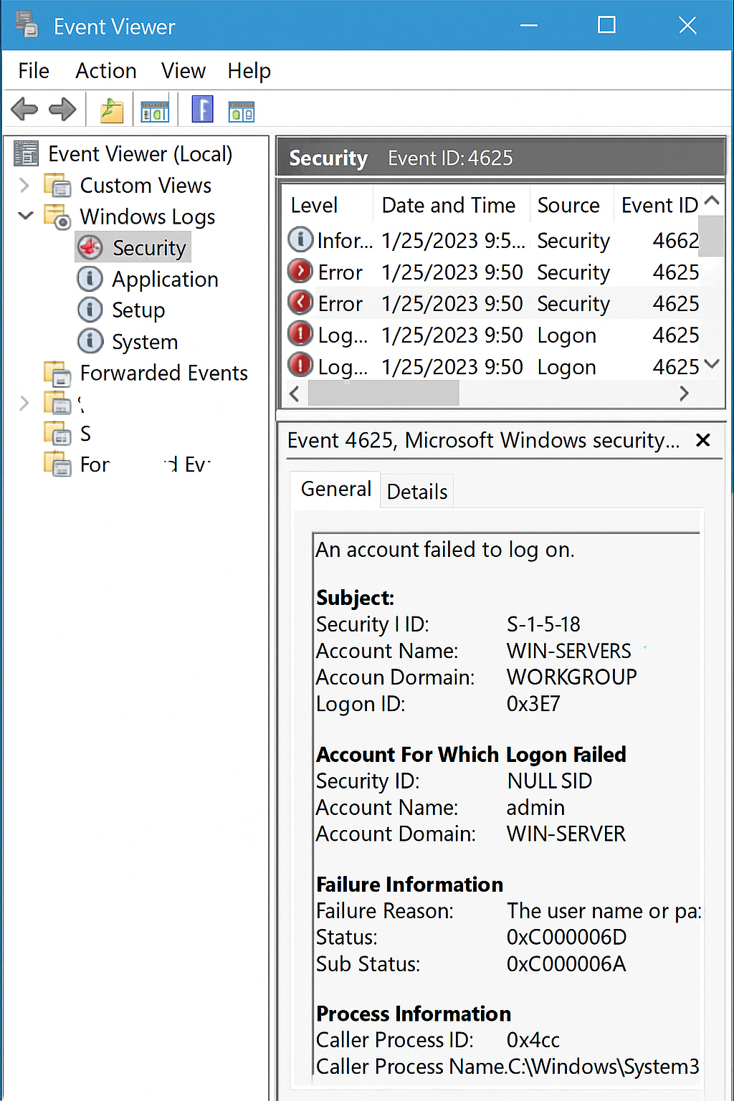Click the show/hide action pane toolbar icon
734x1101 pixels.
click(242, 111)
